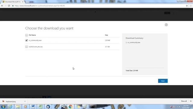The image size is (193, 109).
Task: Click Show all downloads
Action: click(x=184, y=101)
